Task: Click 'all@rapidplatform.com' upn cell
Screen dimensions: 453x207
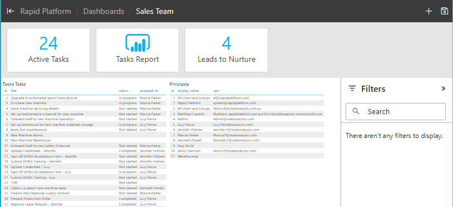Action: click(x=230, y=98)
